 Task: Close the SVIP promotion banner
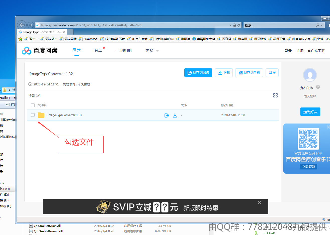pos(260,203)
